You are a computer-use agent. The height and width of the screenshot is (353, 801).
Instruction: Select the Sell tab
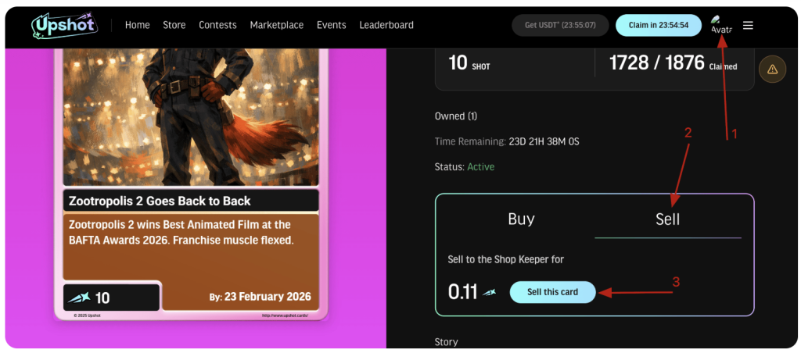(x=667, y=219)
